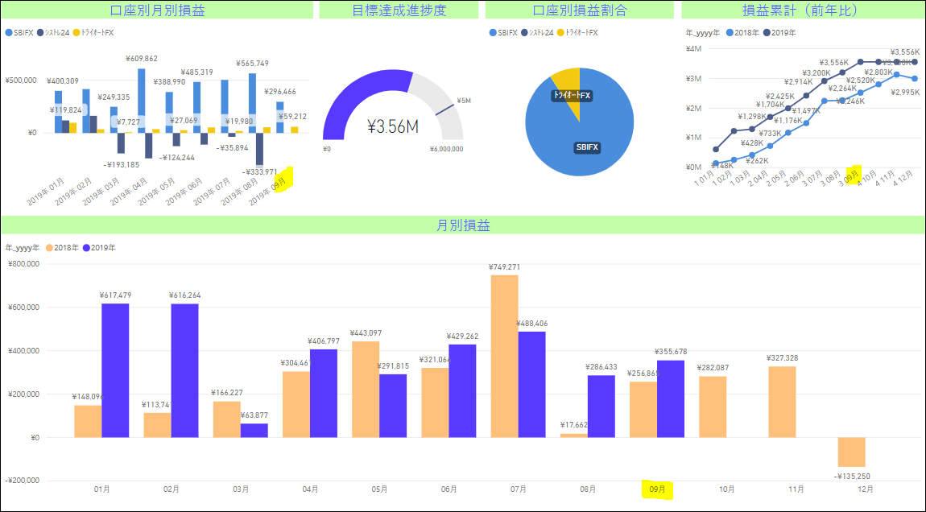This screenshot has width=926, height=512.
Task: Click the 12月 axis label in 月別損益
Action: pos(865,489)
